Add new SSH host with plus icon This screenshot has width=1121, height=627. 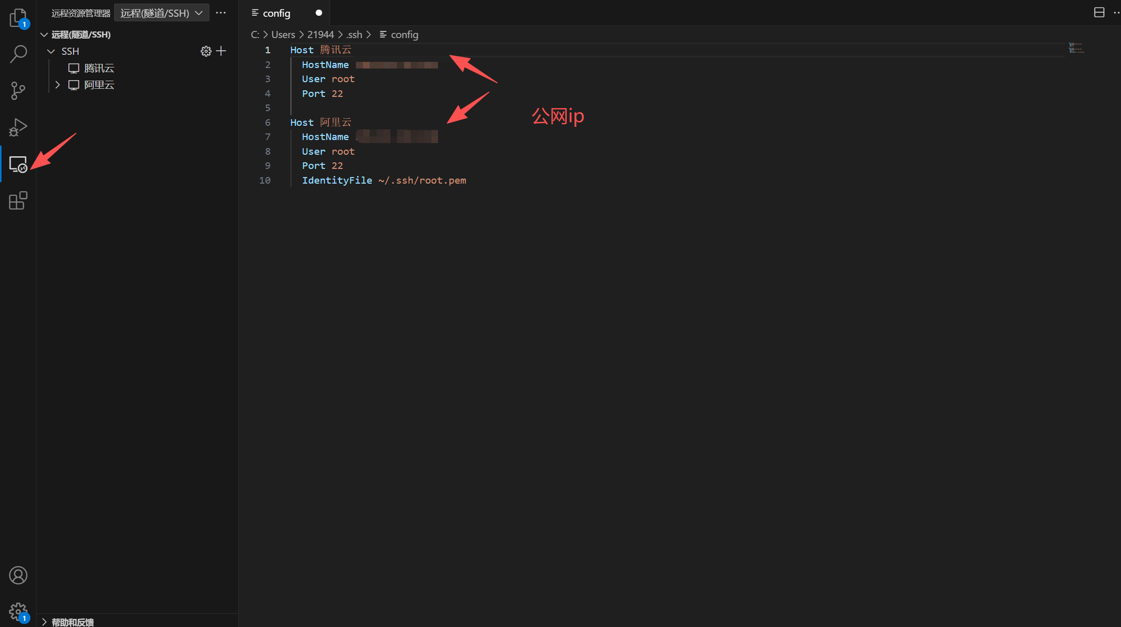[221, 51]
